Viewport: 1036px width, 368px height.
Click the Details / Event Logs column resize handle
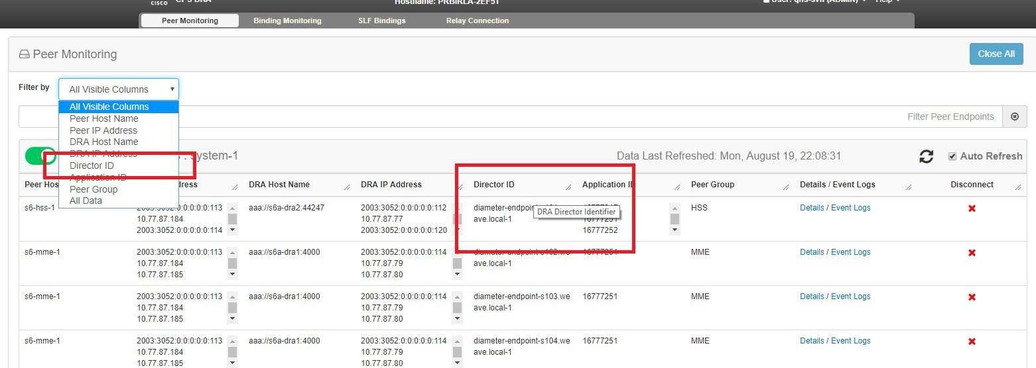point(909,188)
